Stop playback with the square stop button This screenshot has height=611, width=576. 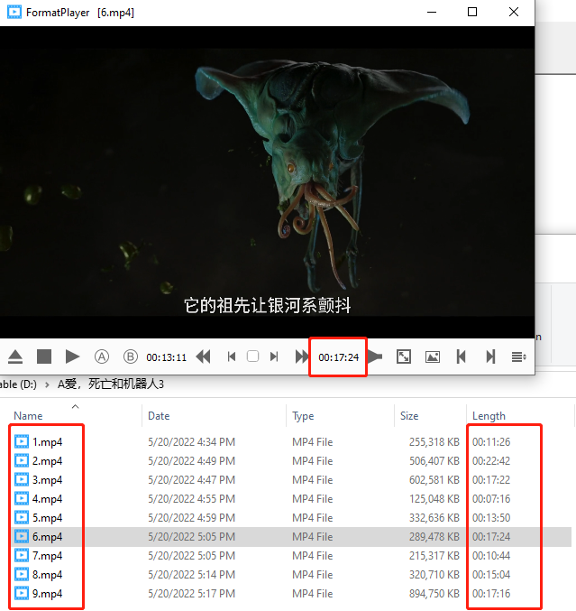coord(44,356)
